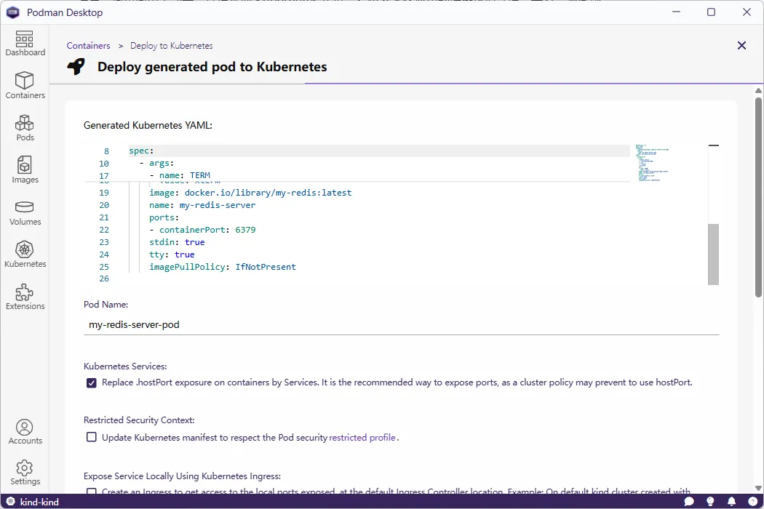764x509 pixels.
Task: Check the Create an Ingress option
Action: coord(91,492)
